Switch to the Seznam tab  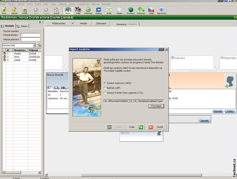coord(7,26)
